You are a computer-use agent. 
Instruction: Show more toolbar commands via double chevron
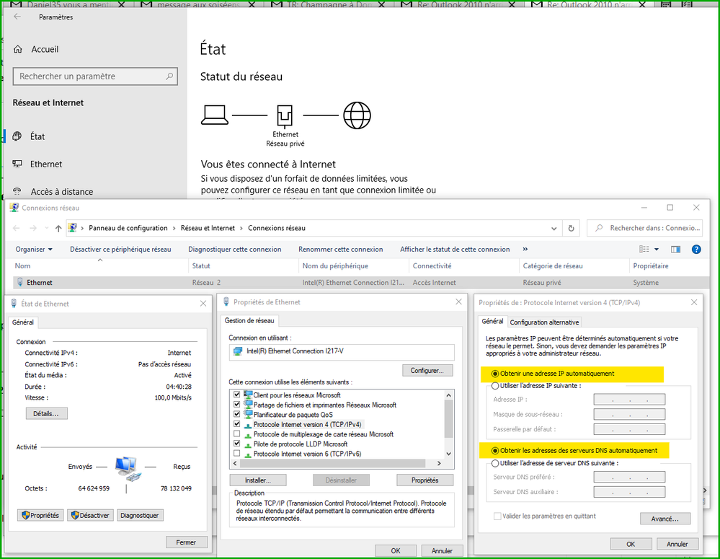pyautogui.click(x=525, y=250)
